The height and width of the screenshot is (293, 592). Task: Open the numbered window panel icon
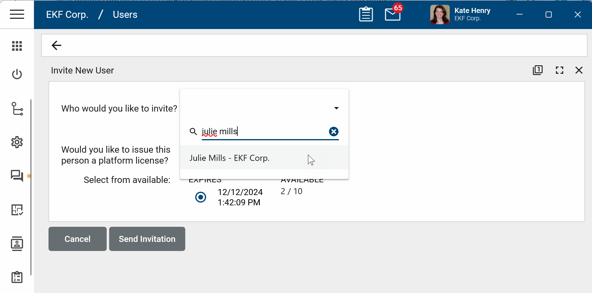pyautogui.click(x=537, y=70)
